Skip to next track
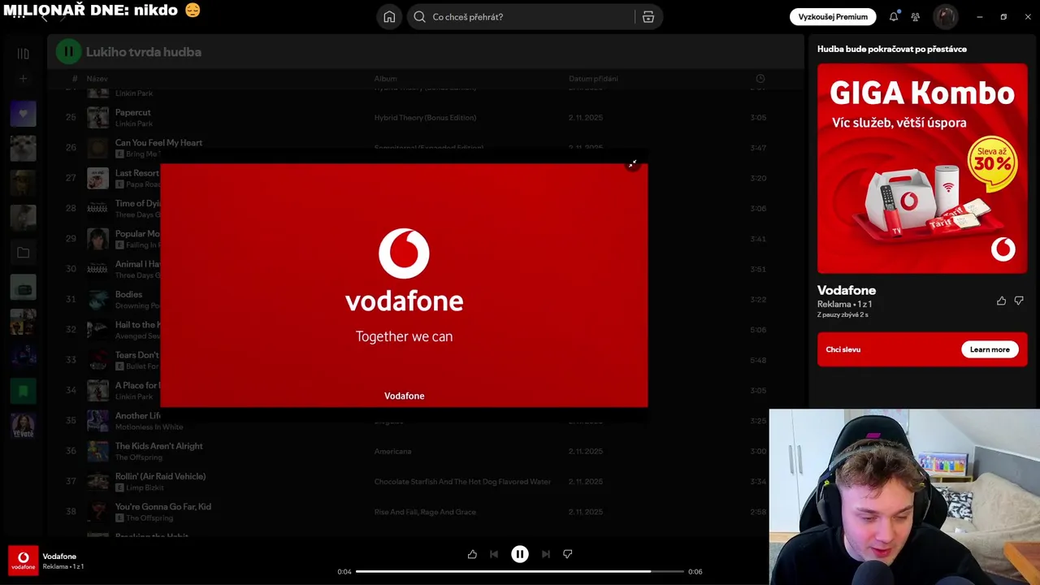The image size is (1040, 585). [x=546, y=554]
